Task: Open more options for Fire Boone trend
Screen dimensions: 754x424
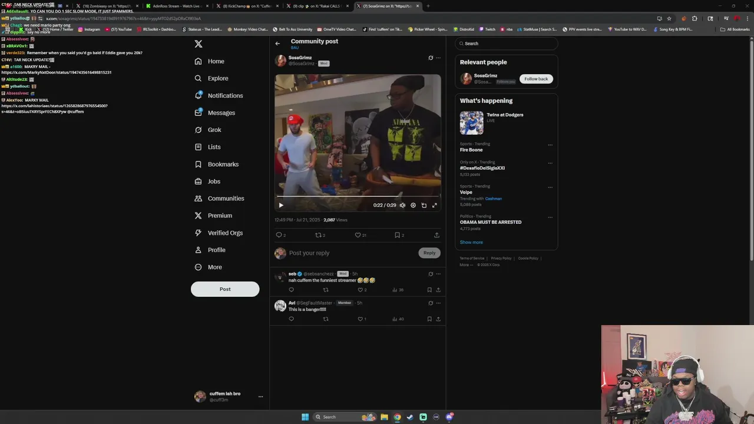Action: (550, 145)
